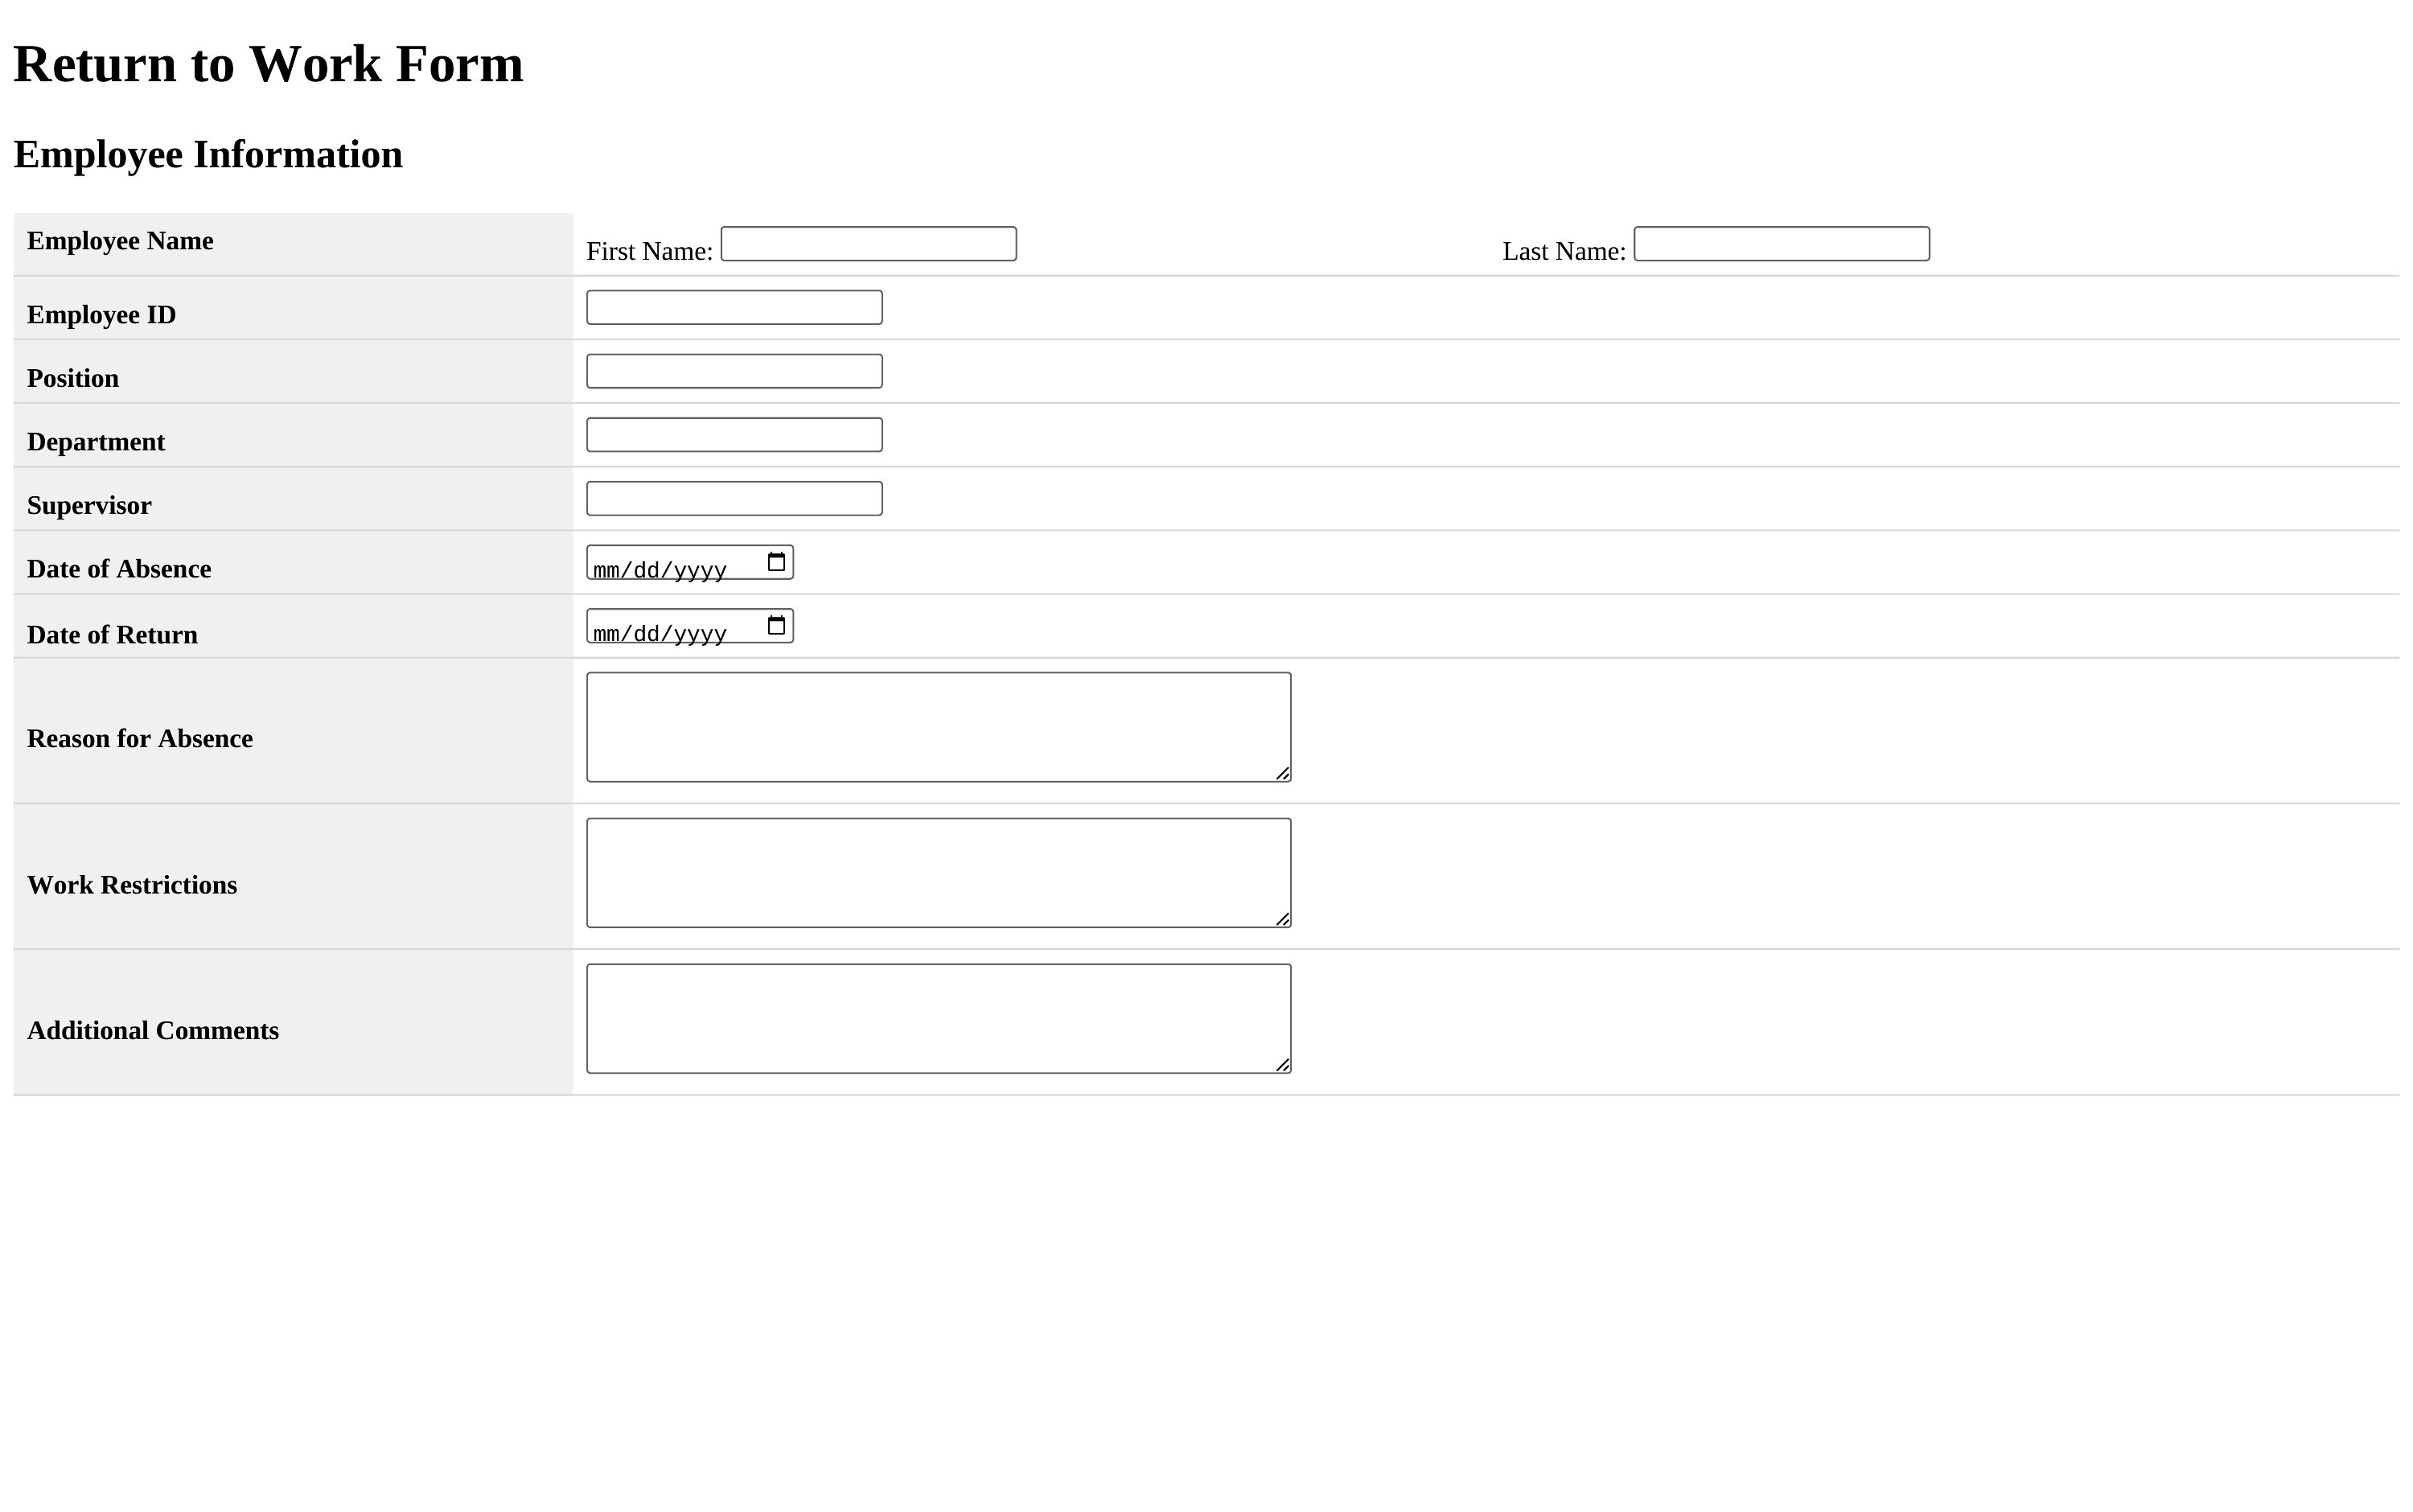The width and height of the screenshot is (2413, 1512).
Task: Click the "Return to Work Form" heading
Action: click(268, 64)
